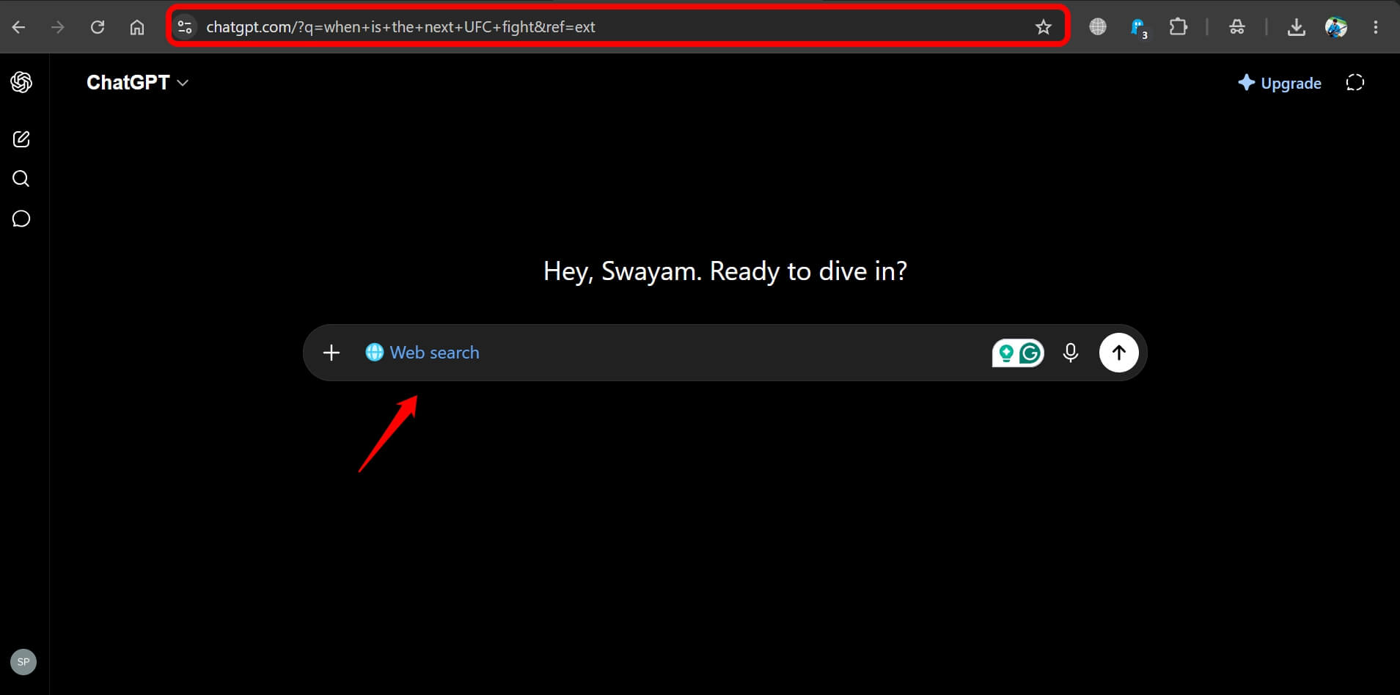Viewport: 1400px width, 695px height.
Task: Start voice dictation with the microphone icon
Action: pyautogui.click(x=1071, y=353)
